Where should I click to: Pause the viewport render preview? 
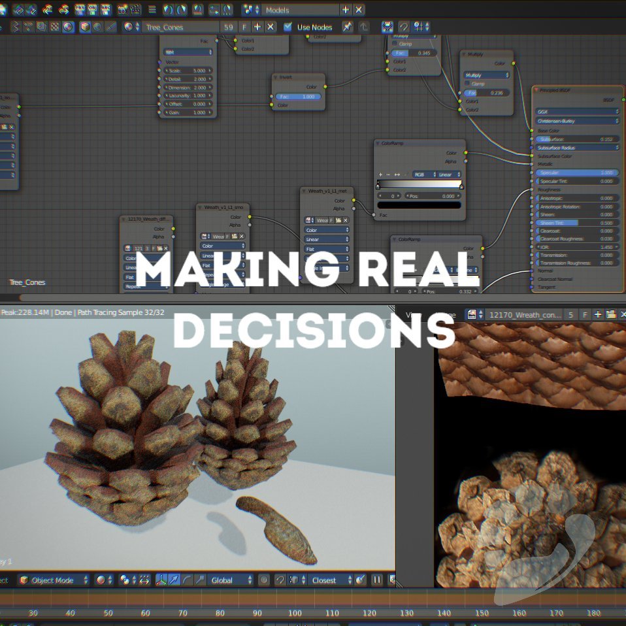376,580
